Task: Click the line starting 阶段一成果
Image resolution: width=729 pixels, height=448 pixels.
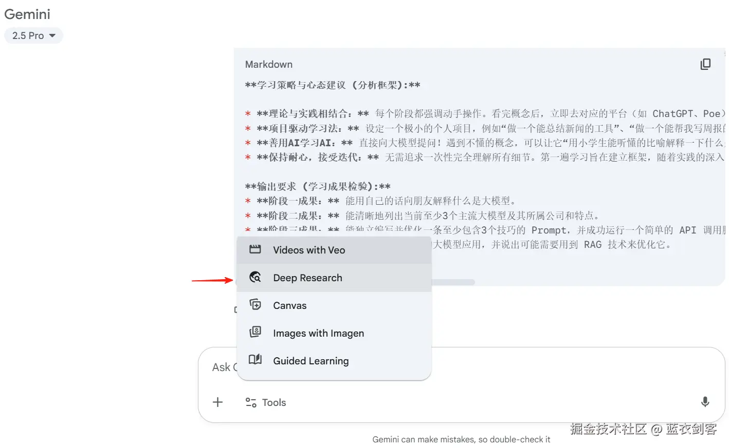Action: (381, 201)
